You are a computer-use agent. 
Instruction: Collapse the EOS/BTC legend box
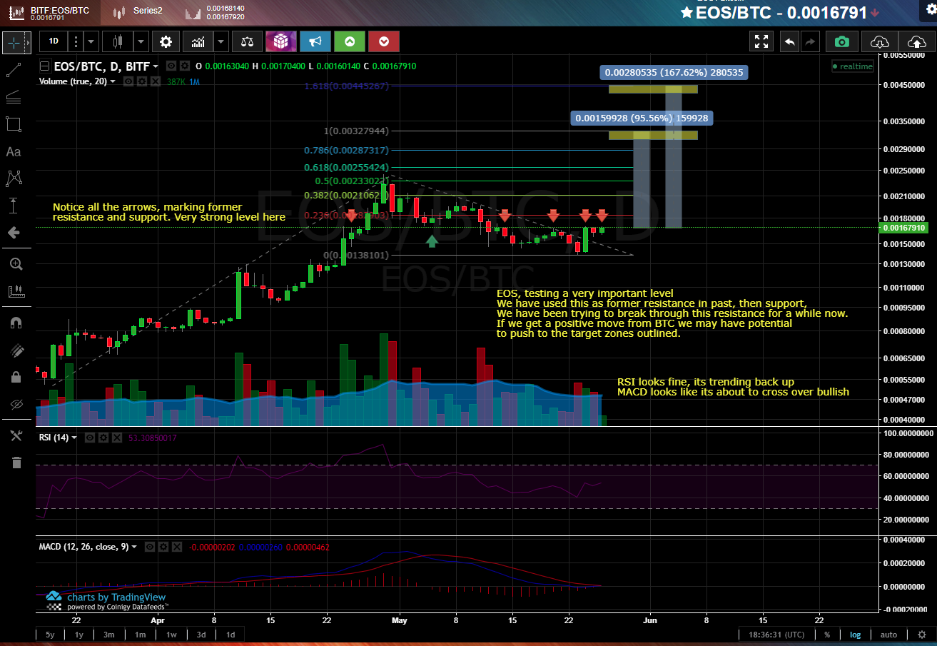pos(46,66)
